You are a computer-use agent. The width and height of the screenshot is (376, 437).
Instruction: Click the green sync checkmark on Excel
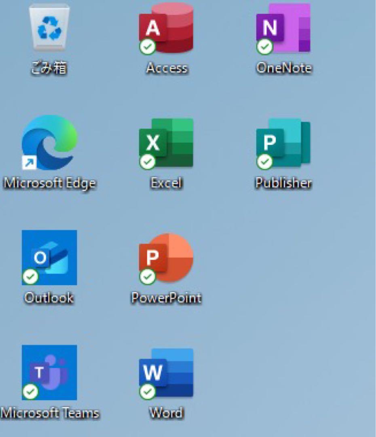coord(148,162)
